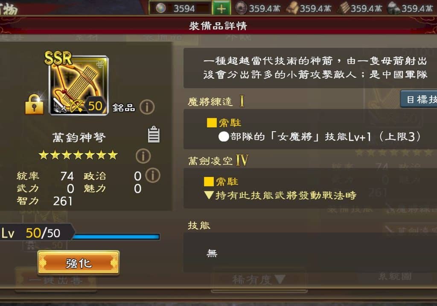This screenshot has height=306, width=437.
Task: Click the 強化 enhance button
Action: 79,263
